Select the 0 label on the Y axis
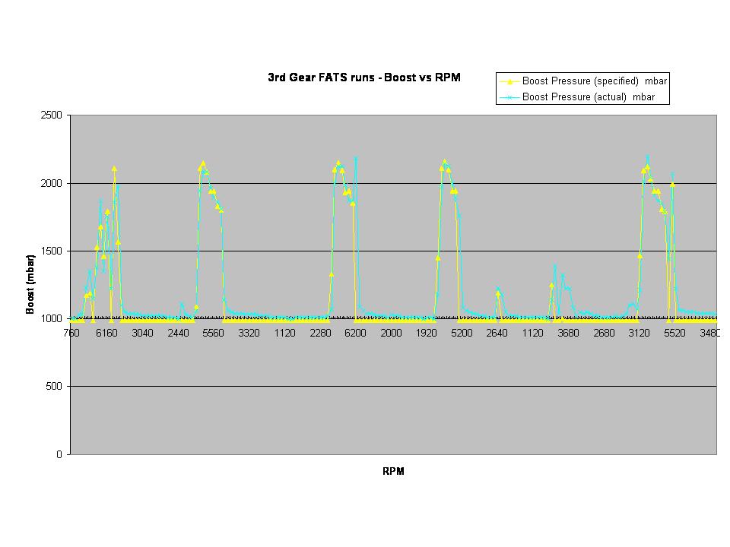Viewport: 730px width, 547px height. pyautogui.click(x=60, y=454)
